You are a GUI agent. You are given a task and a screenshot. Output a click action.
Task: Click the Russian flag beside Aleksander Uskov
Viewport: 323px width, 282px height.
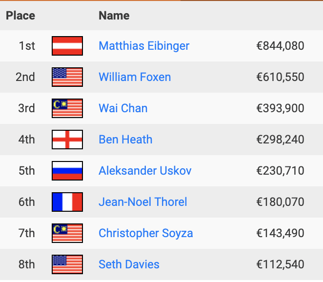[67, 171]
